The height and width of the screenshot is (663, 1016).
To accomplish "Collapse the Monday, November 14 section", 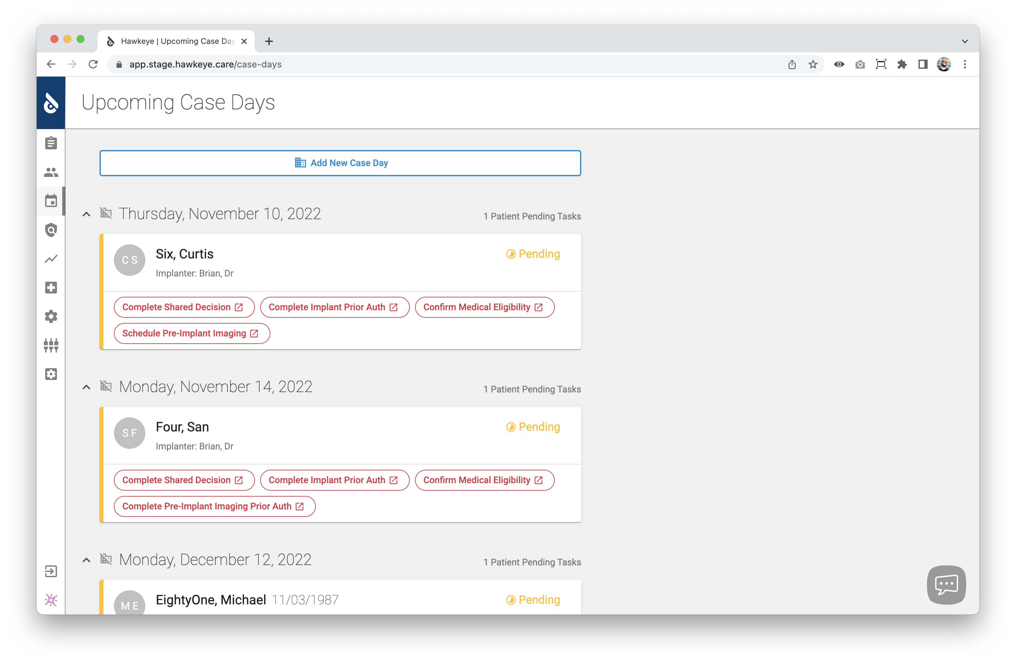I will [x=86, y=387].
